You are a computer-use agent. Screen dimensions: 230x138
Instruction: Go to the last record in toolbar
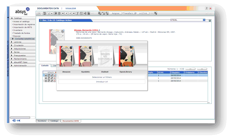click(x=74, y=13)
